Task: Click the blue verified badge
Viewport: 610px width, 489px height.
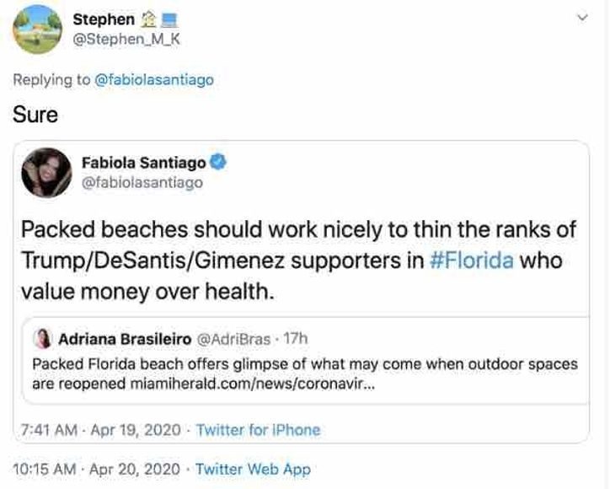Action: tap(216, 162)
